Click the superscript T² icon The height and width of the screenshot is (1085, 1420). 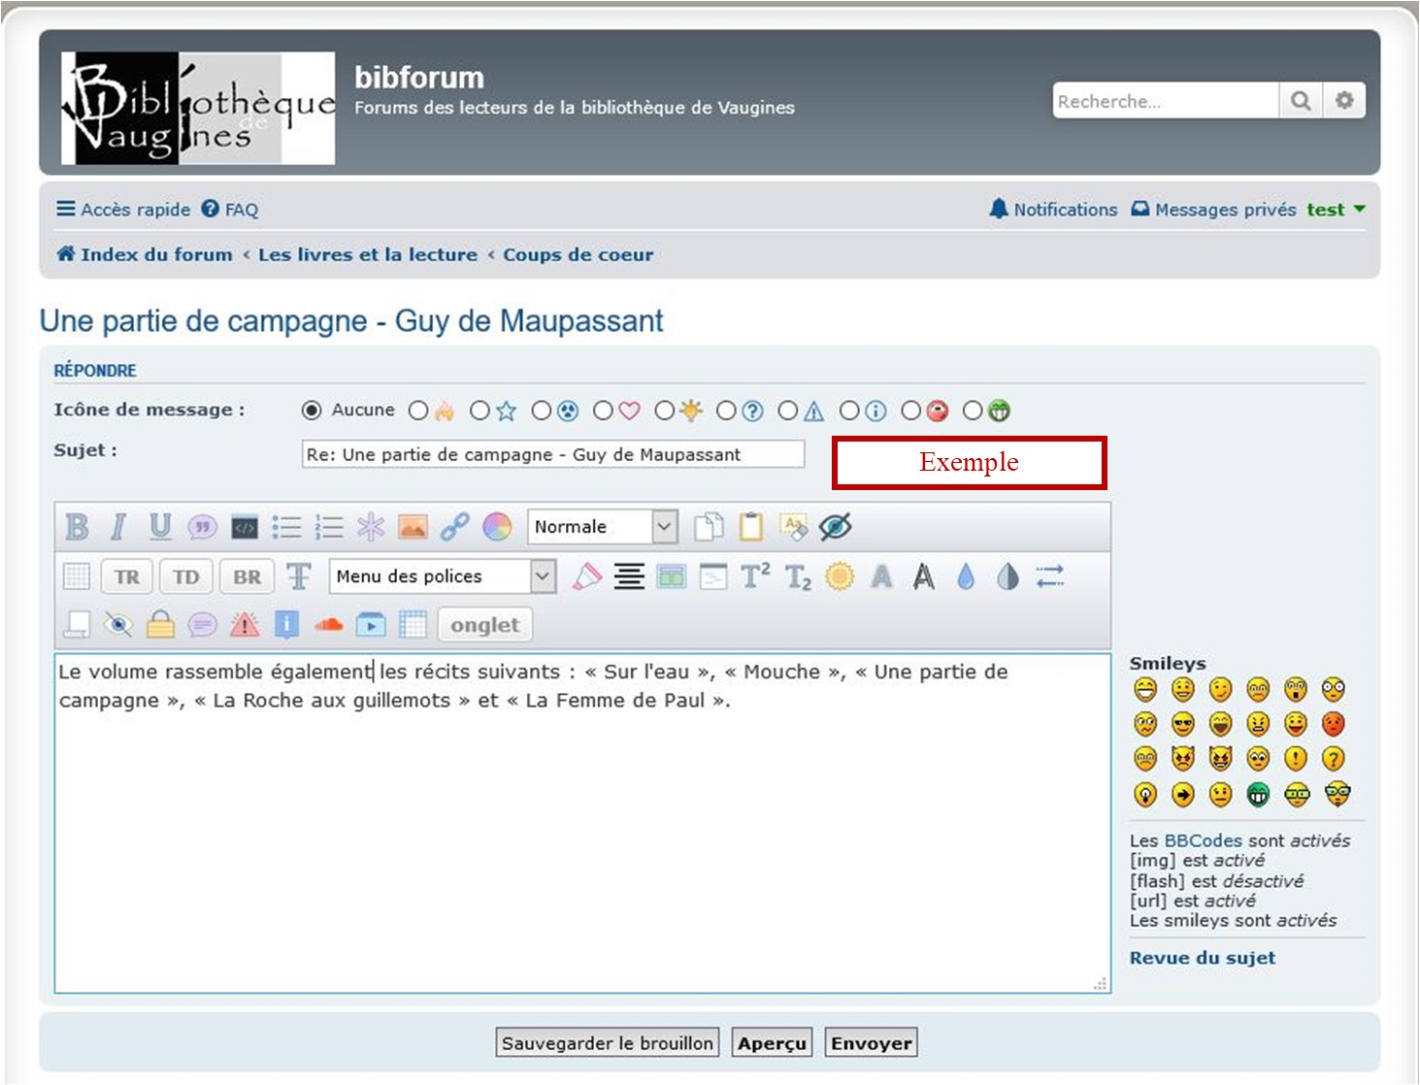click(x=755, y=576)
